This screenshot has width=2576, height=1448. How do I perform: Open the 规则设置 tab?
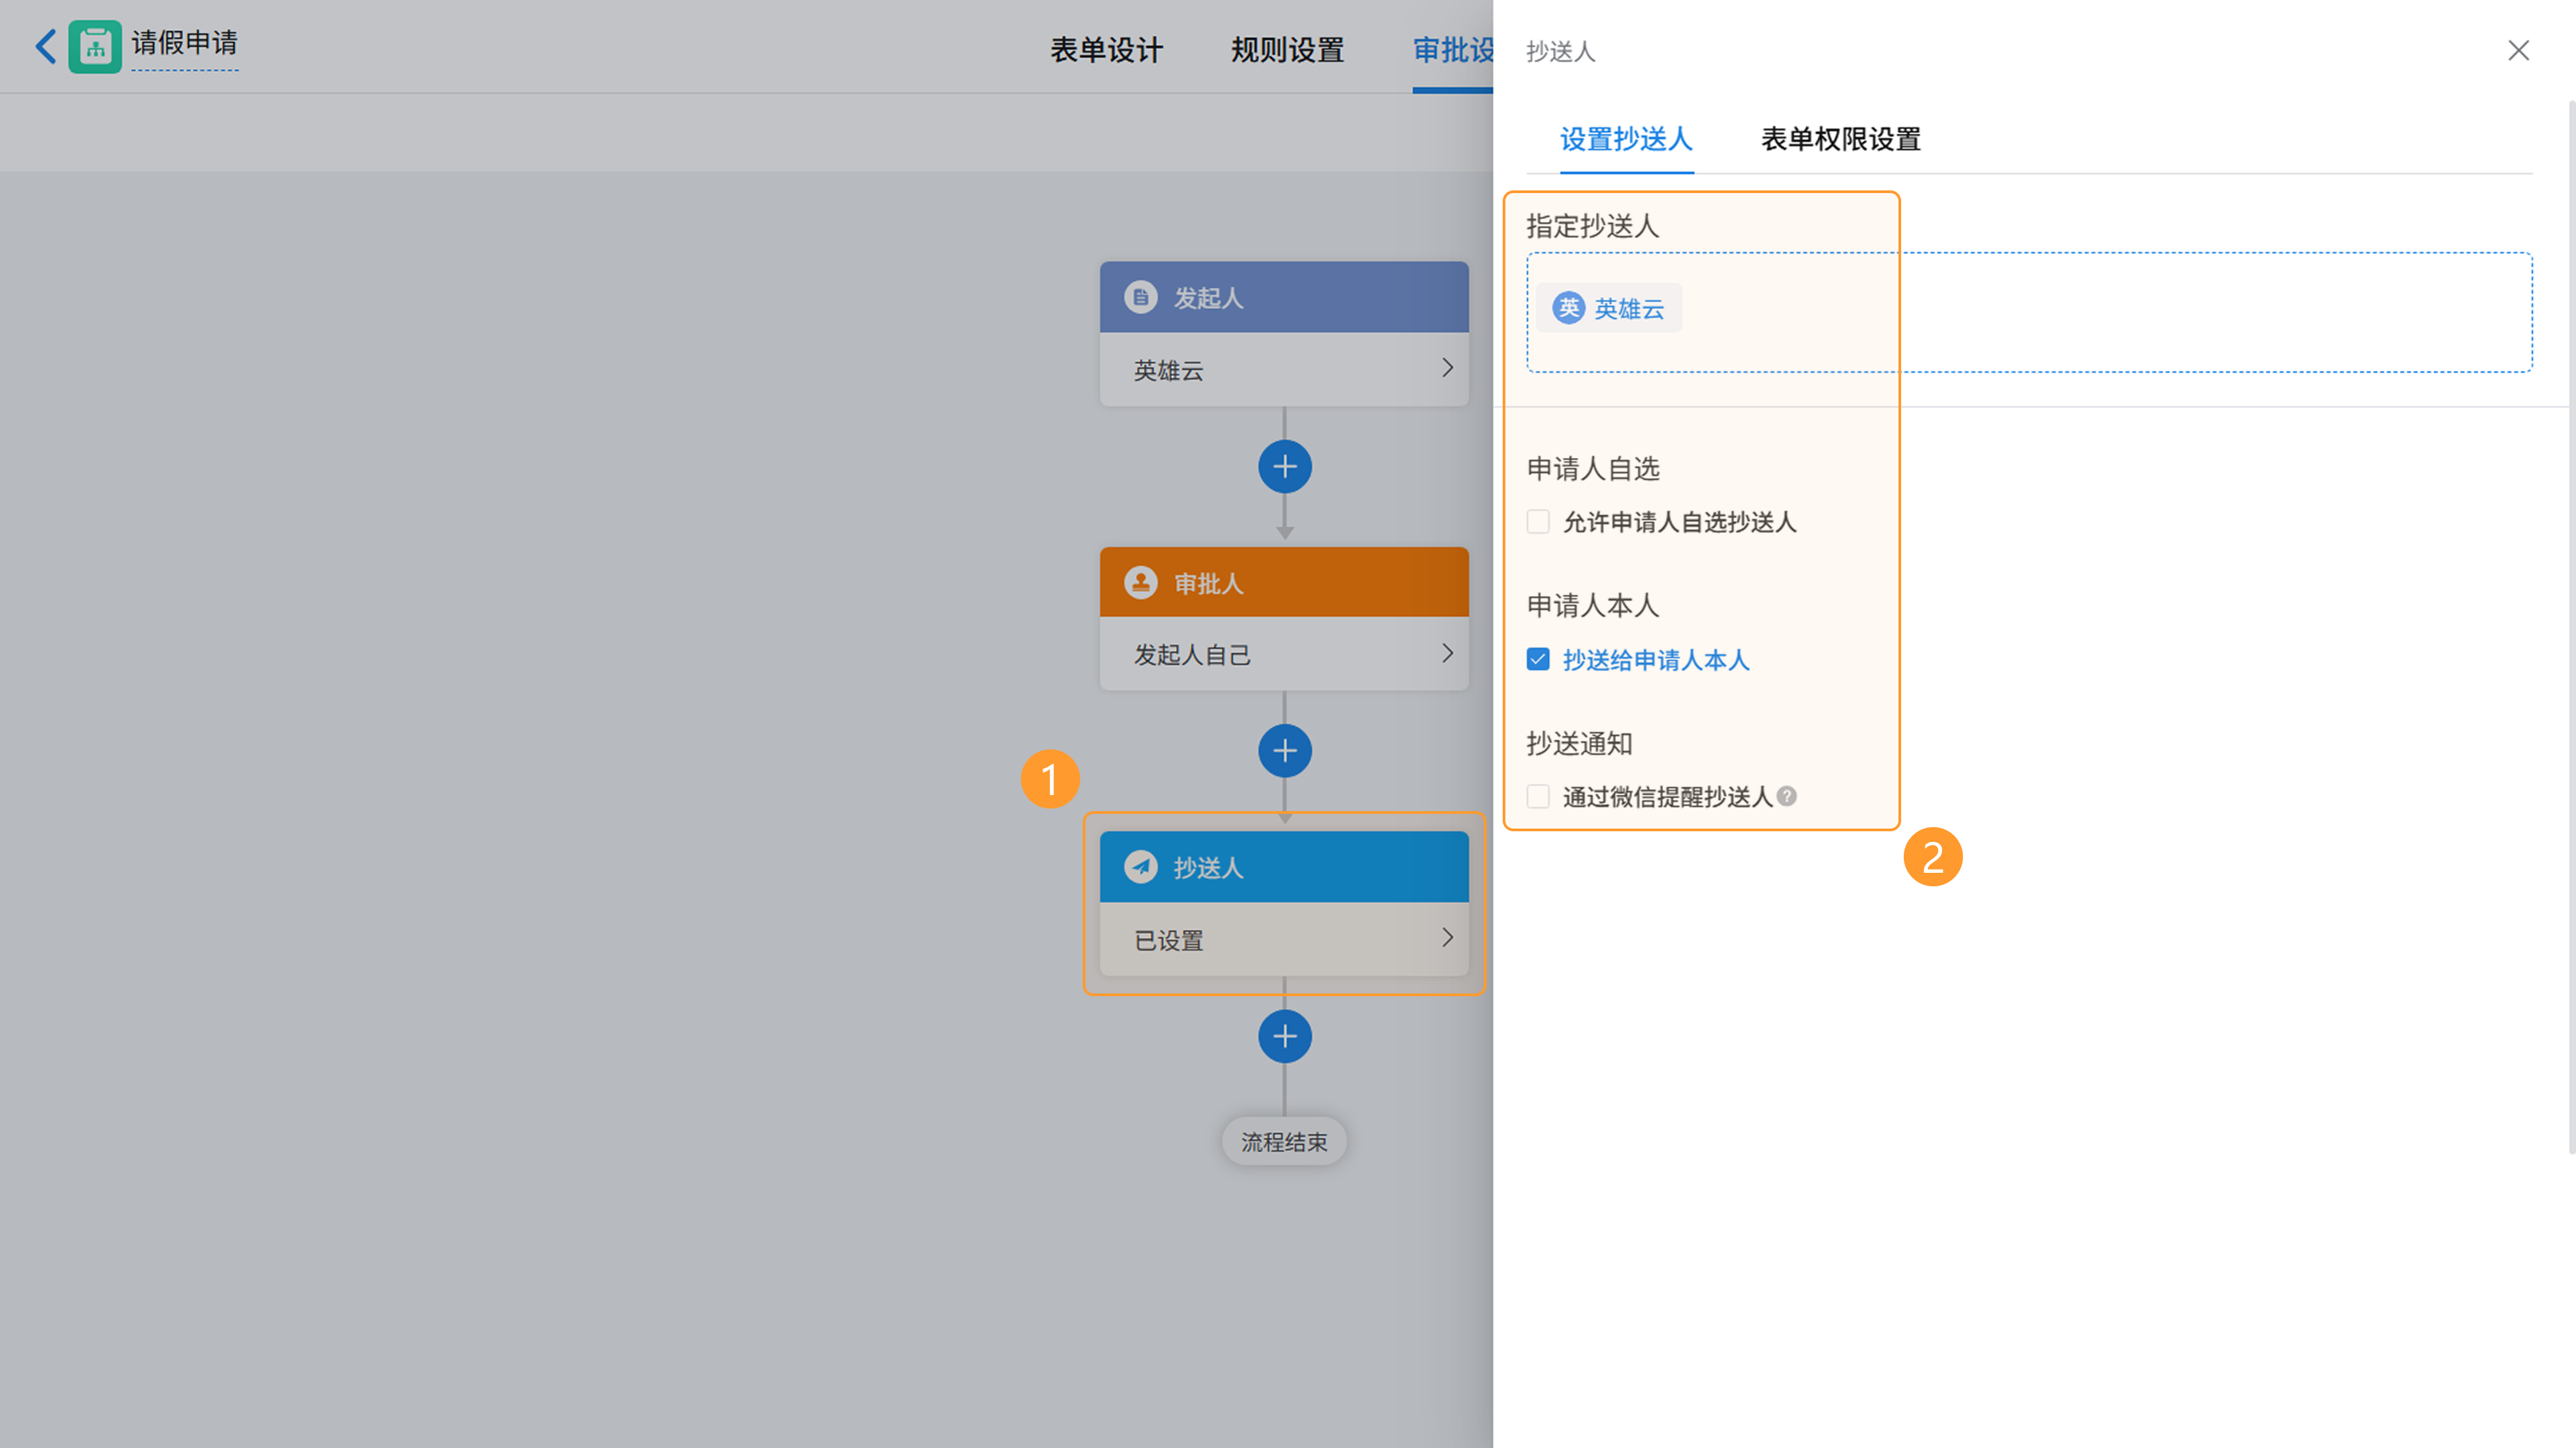(1287, 50)
